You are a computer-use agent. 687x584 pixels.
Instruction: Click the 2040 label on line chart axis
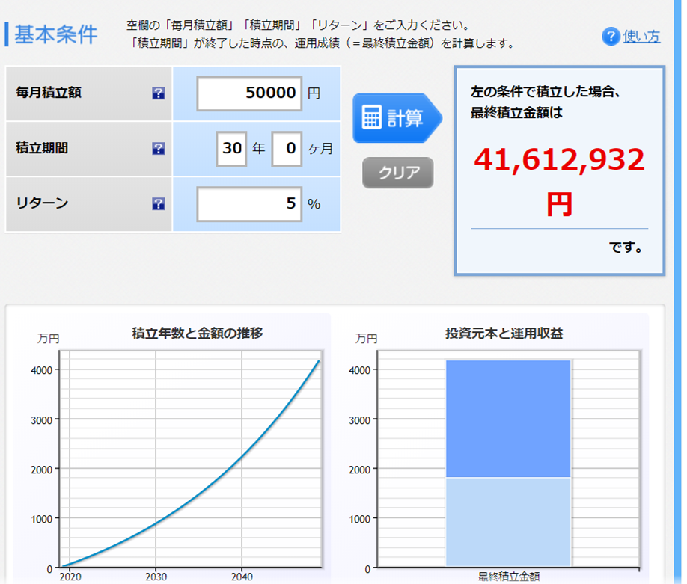point(242,577)
